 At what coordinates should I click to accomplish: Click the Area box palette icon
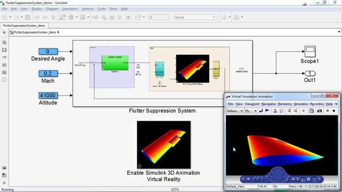click(x=4, y=79)
